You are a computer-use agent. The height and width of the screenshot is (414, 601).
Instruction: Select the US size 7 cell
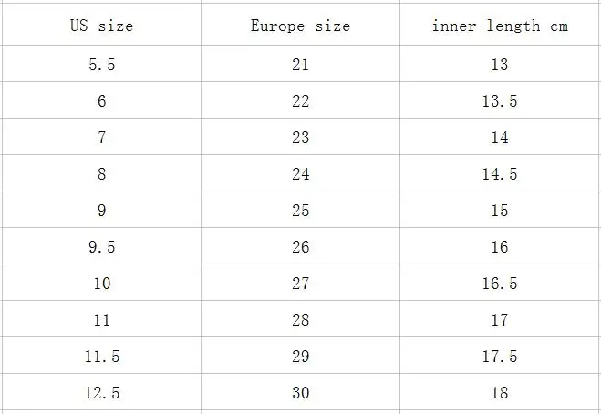tap(101, 137)
